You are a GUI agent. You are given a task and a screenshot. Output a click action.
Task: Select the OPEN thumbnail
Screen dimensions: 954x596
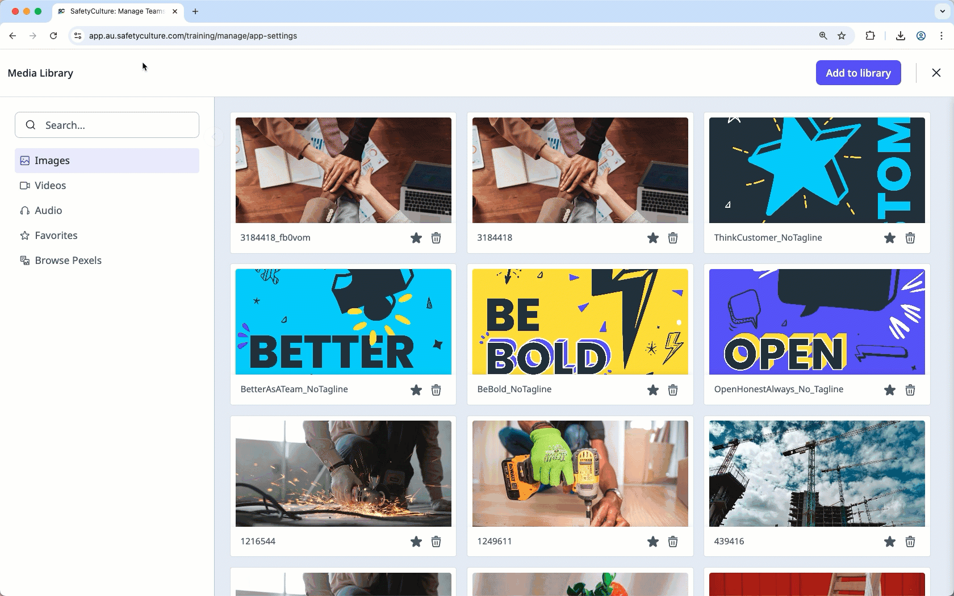point(817,322)
